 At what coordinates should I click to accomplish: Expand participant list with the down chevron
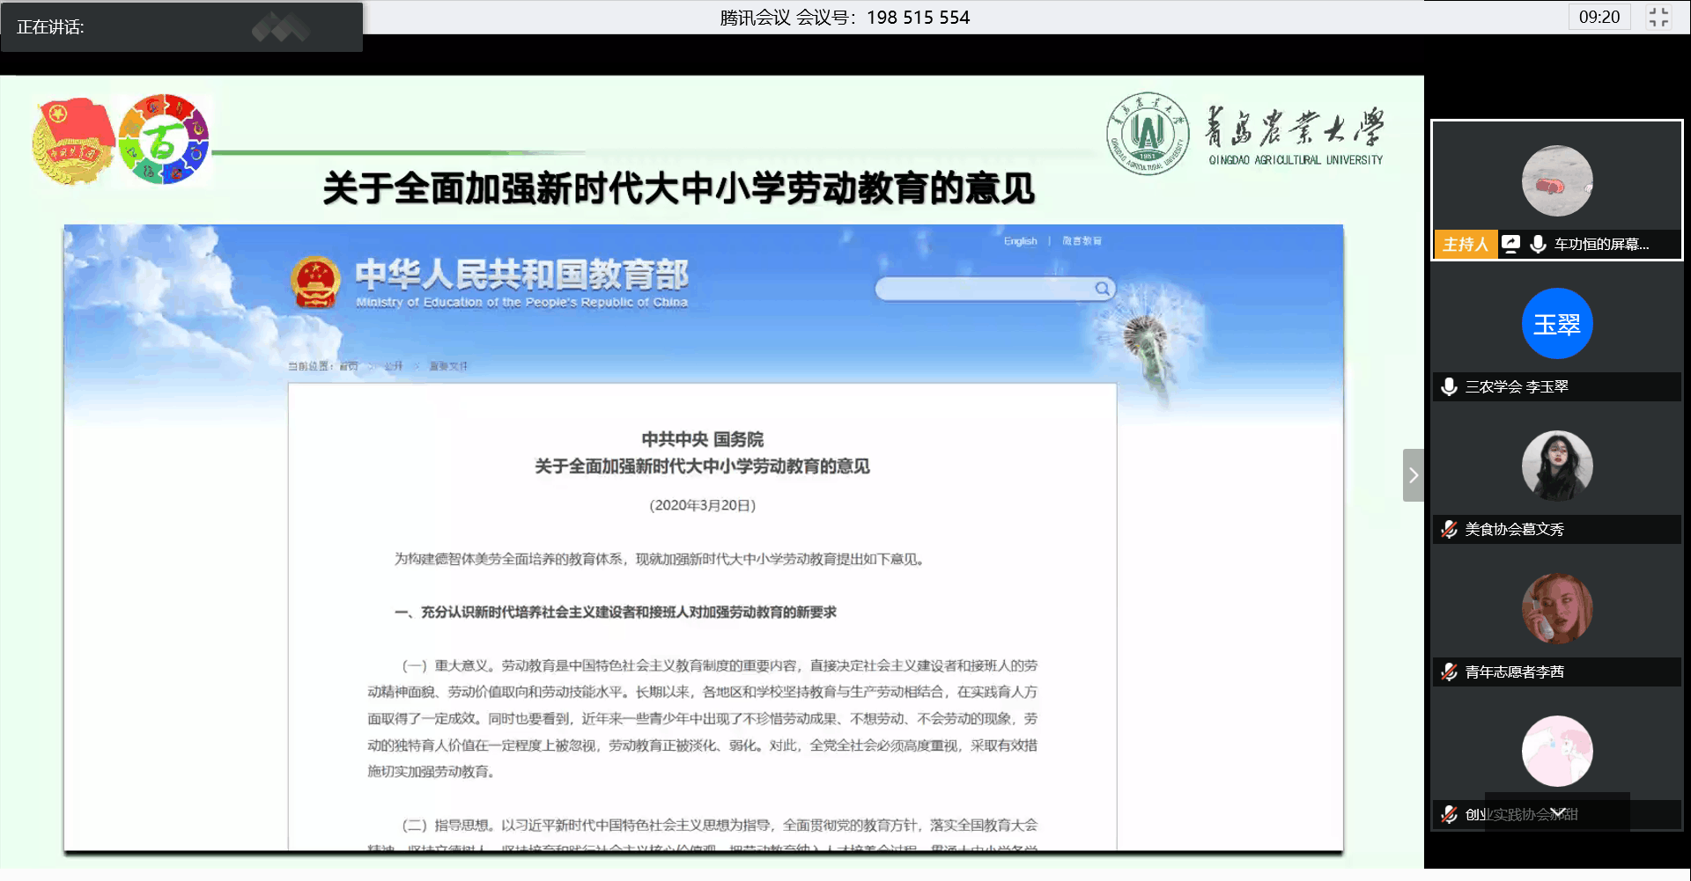[x=1558, y=812]
